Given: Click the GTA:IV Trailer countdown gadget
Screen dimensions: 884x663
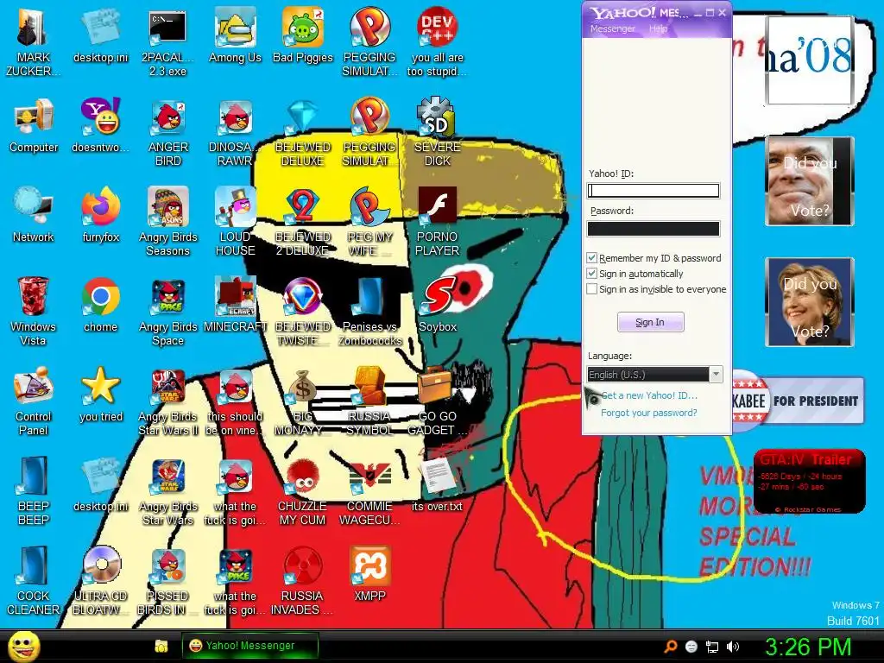Looking at the screenshot, I should point(809,482).
